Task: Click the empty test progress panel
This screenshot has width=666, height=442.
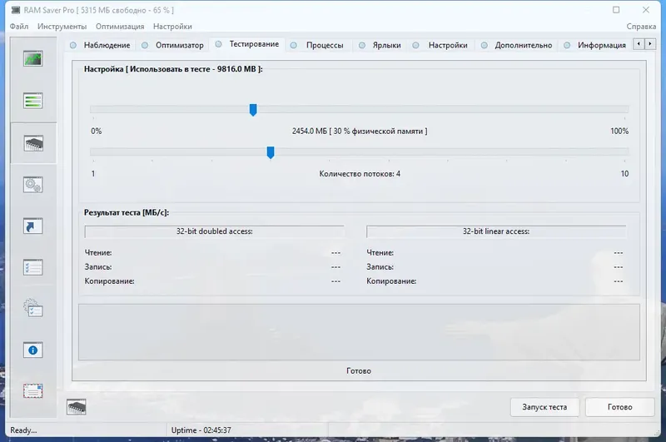Action: (359, 332)
